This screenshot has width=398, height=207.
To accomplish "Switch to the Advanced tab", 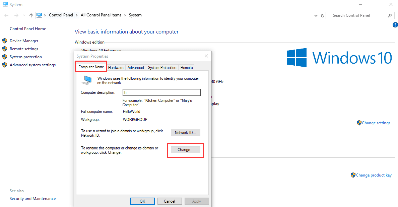I will click(136, 67).
